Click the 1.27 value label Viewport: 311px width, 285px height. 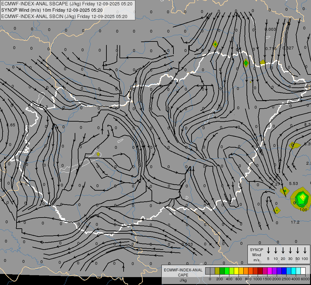click(275, 184)
